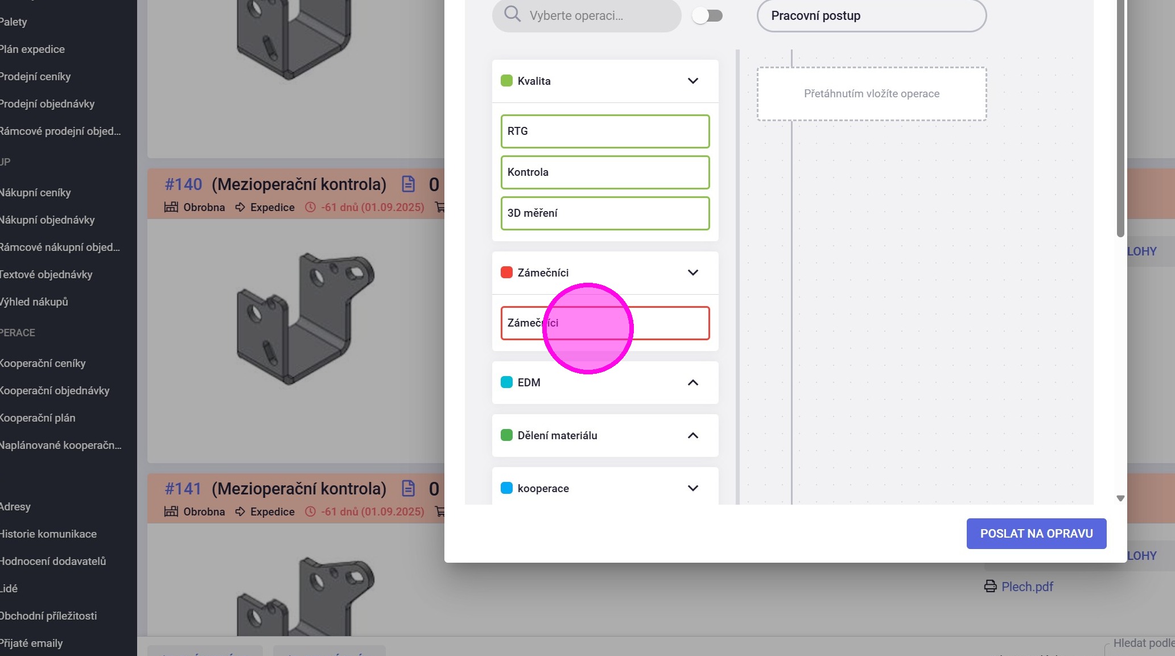Toggle the kooperace group chevron
1175x656 pixels.
[x=692, y=488]
